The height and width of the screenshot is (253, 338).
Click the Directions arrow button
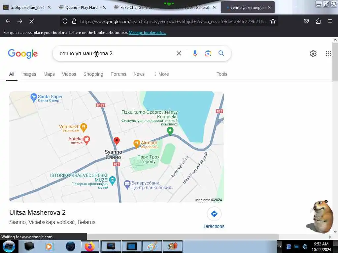click(x=214, y=214)
